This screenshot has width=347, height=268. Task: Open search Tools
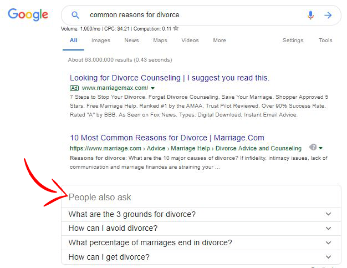(x=325, y=41)
